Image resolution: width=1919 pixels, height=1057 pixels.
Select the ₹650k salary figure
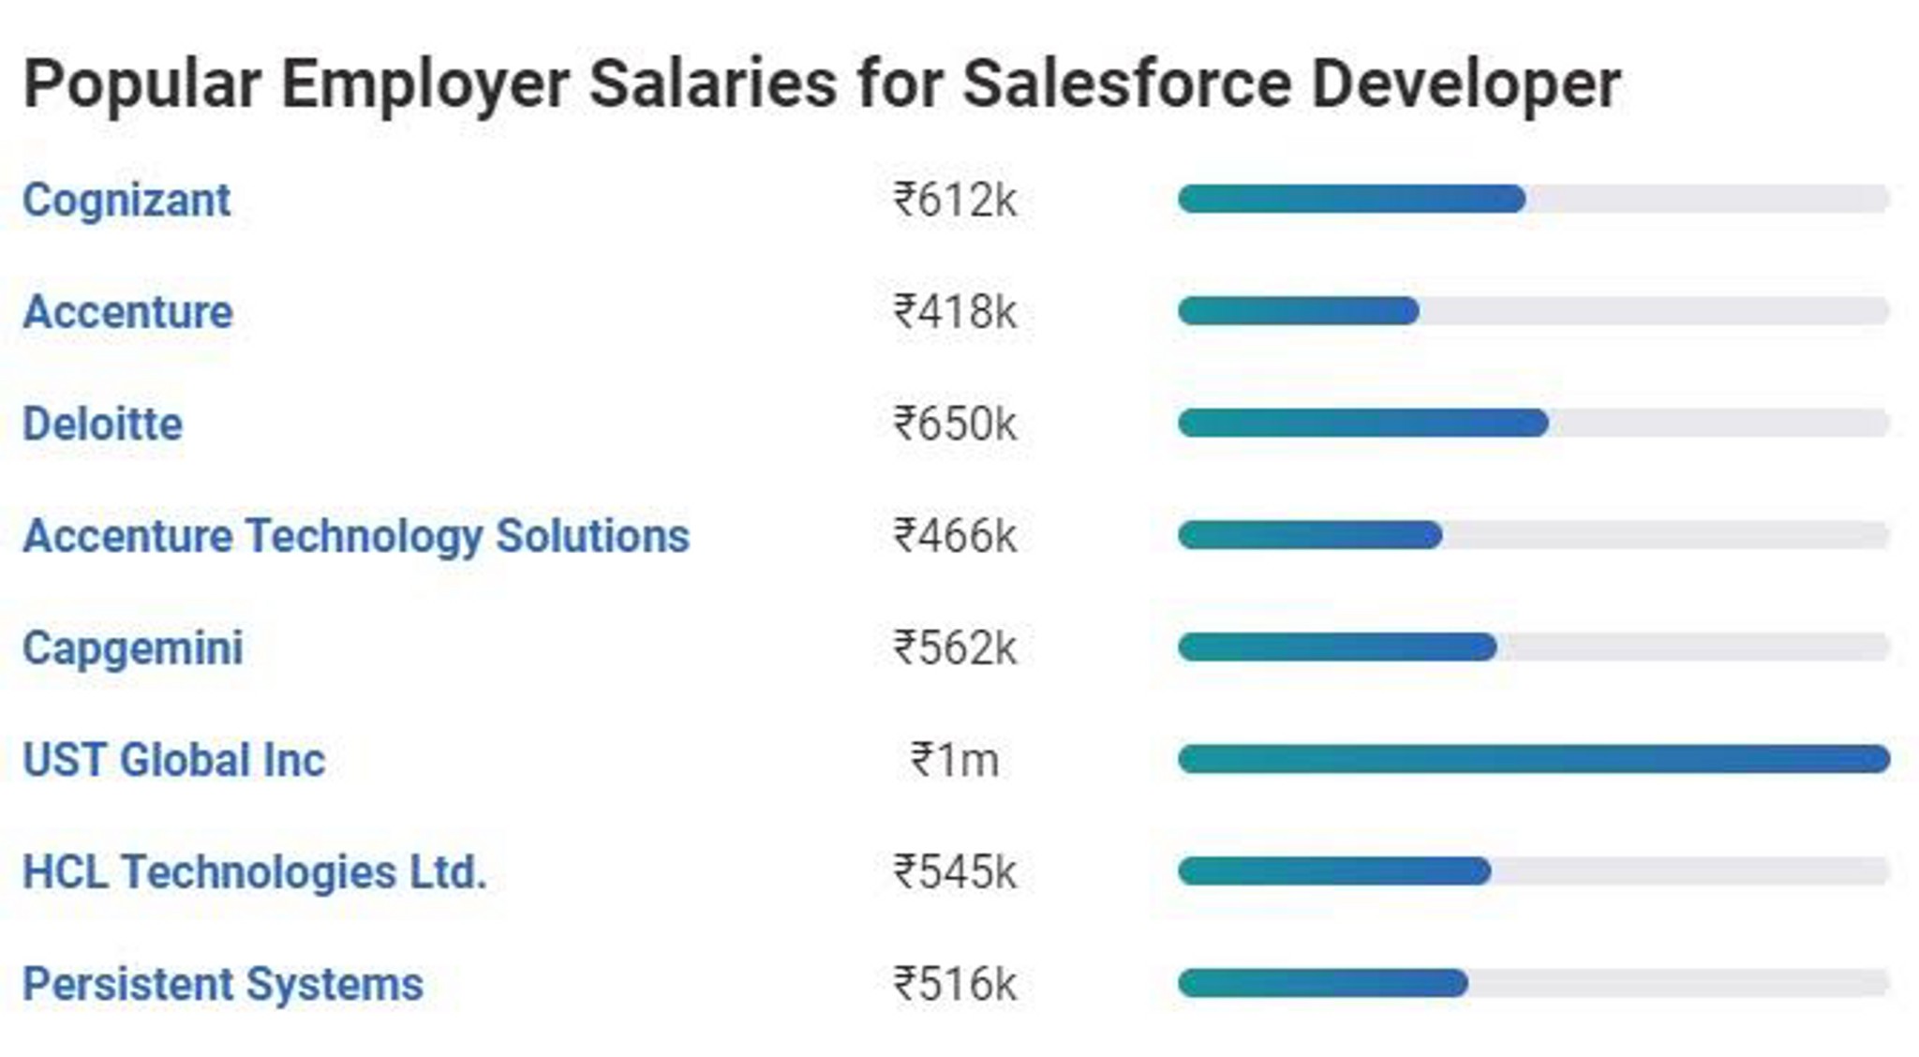(x=955, y=424)
